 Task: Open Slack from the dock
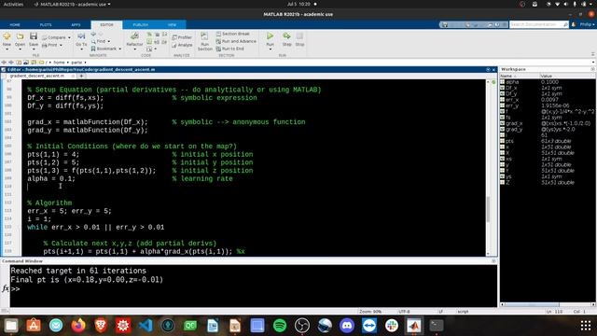(x=392, y=326)
